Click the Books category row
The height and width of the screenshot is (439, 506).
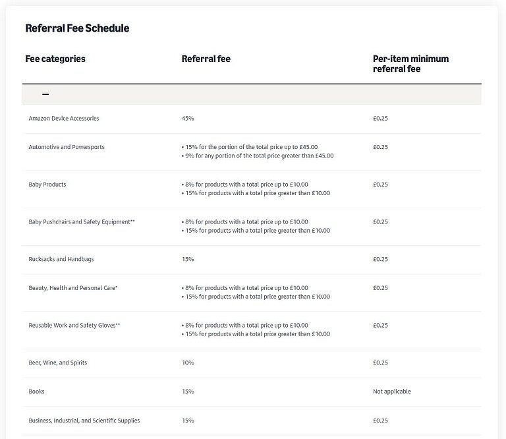[37, 392]
